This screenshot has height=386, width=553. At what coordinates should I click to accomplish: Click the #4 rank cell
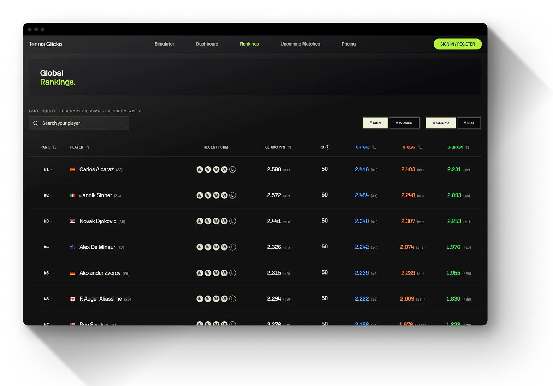(x=46, y=247)
